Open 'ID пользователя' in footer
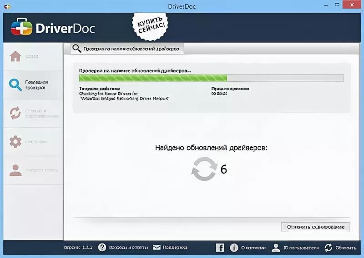364x258 pixels. pos(295,248)
